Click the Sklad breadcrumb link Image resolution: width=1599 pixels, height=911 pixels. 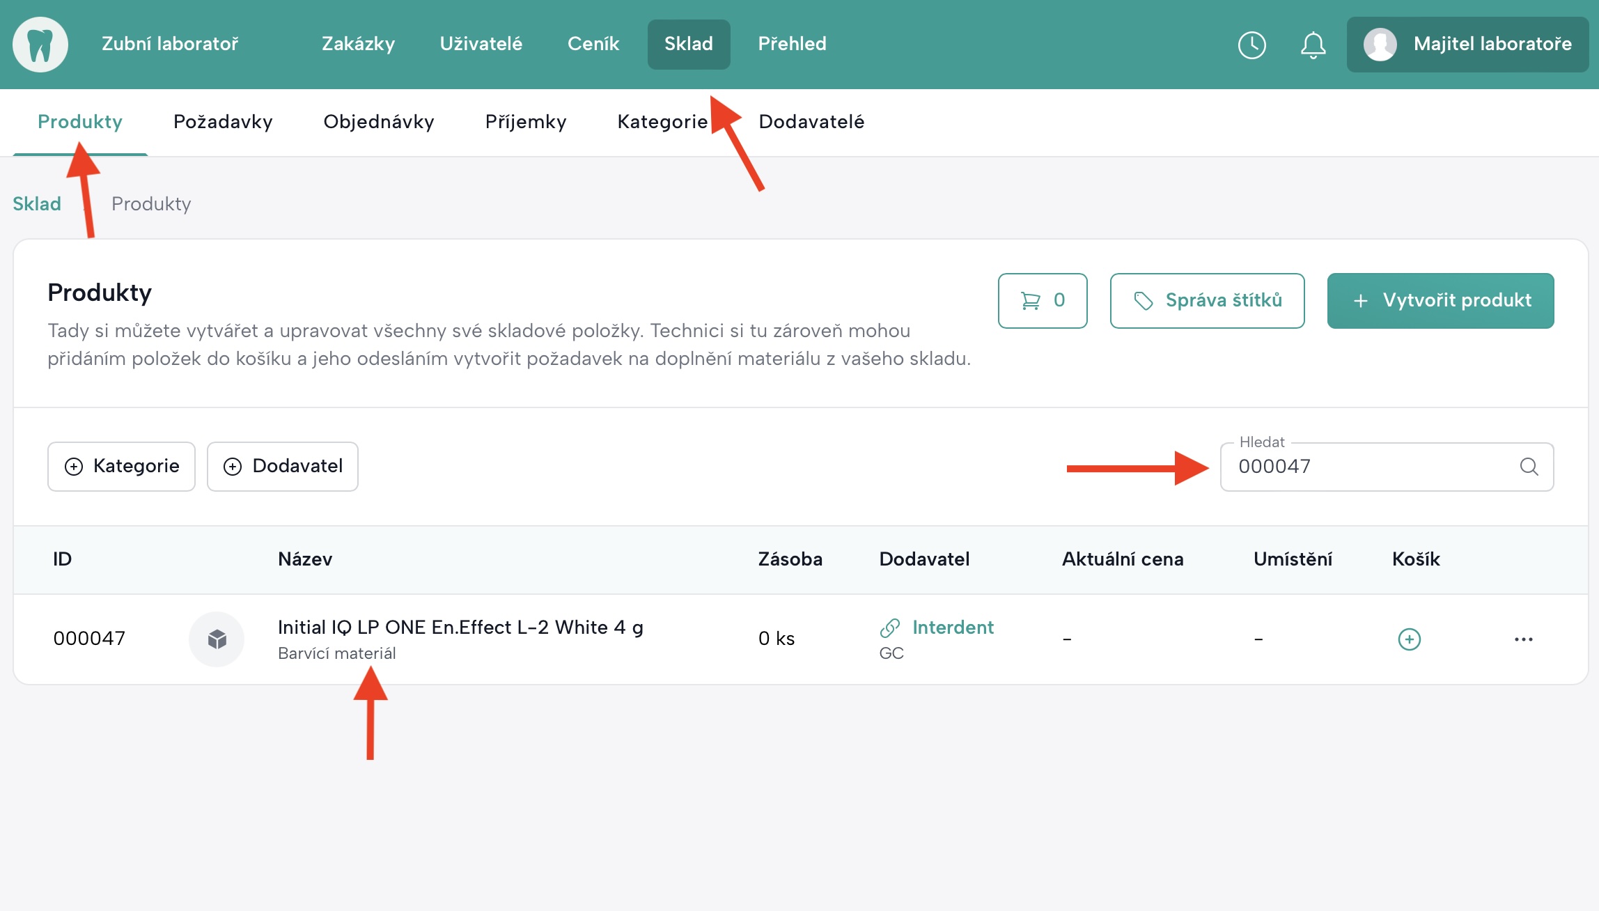point(37,204)
